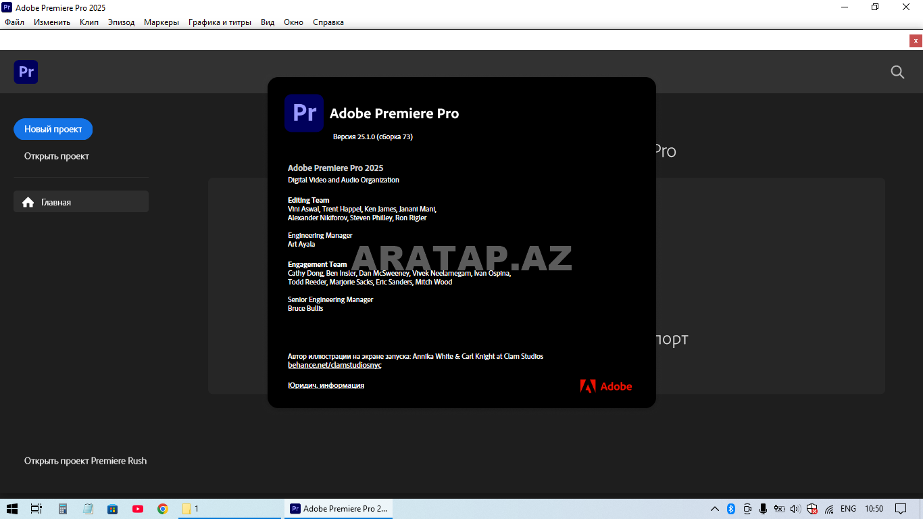Open YouTube shortcut on the taskbar
923x519 pixels.
pos(138,509)
